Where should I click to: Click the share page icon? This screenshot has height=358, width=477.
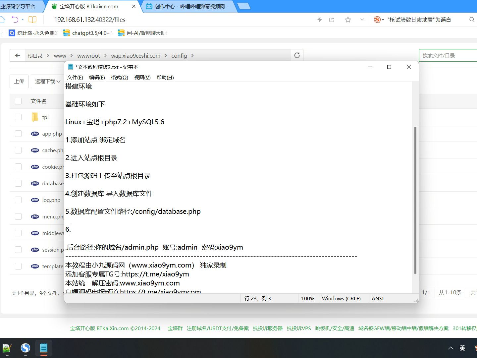tap(332, 20)
